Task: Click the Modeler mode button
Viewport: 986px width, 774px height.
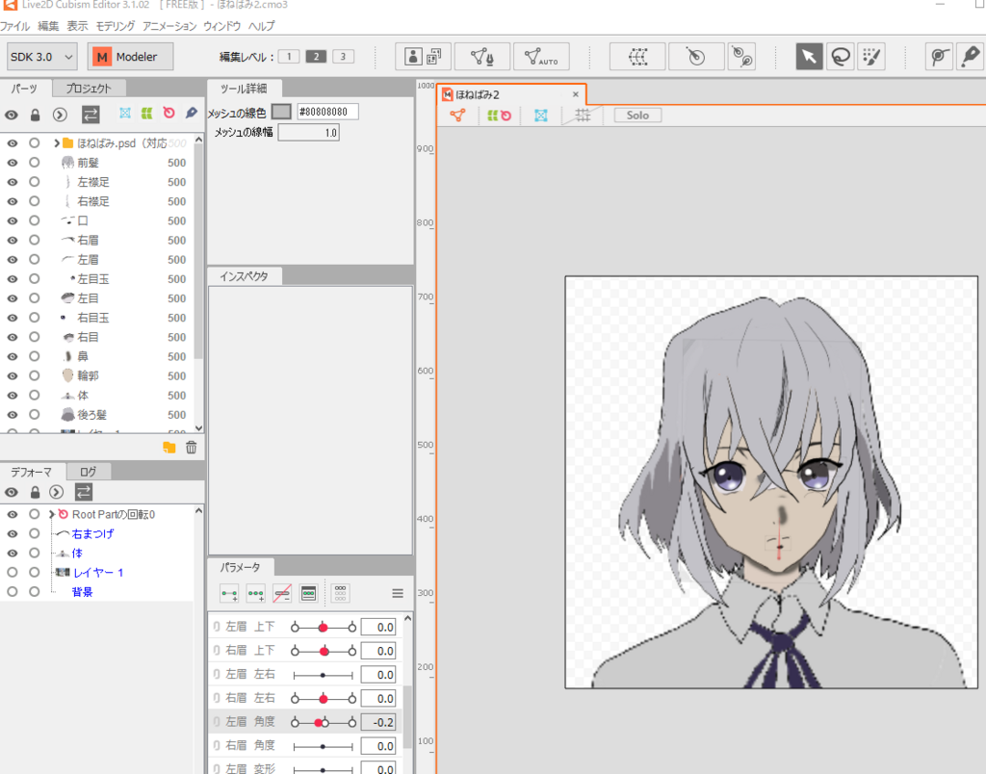Action: (131, 57)
